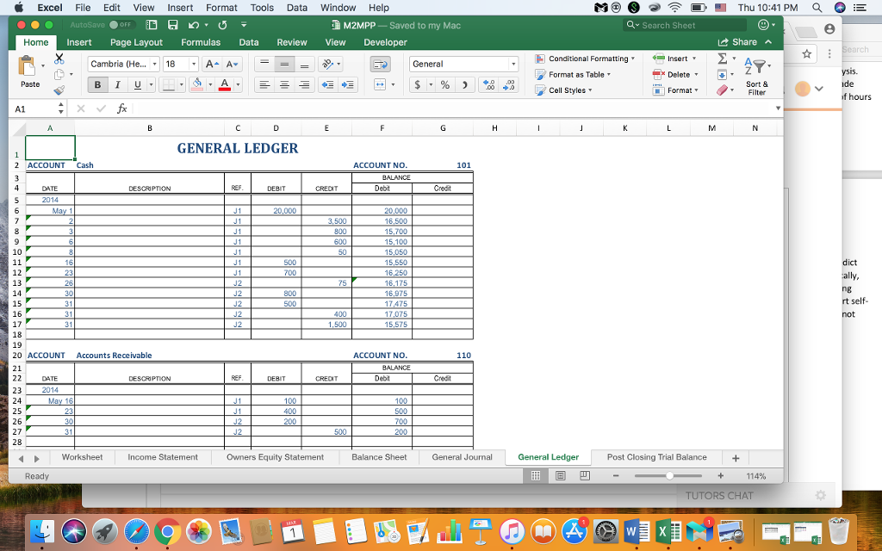Click Insert cells button in ribbon
Image resolution: width=882 pixels, height=551 pixels.
pyautogui.click(x=674, y=59)
